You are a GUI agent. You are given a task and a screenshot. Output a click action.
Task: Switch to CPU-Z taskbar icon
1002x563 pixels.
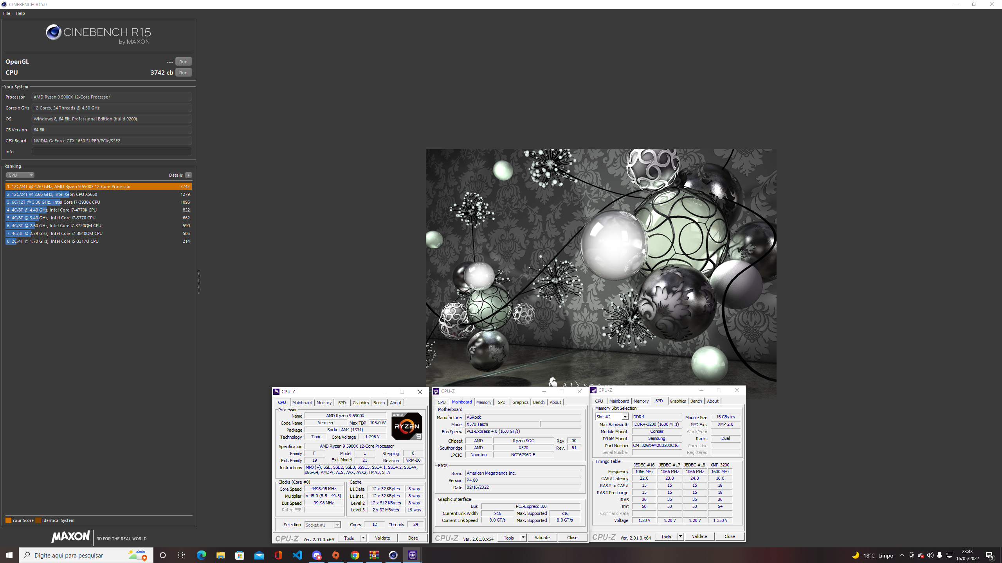pyautogui.click(x=413, y=555)
